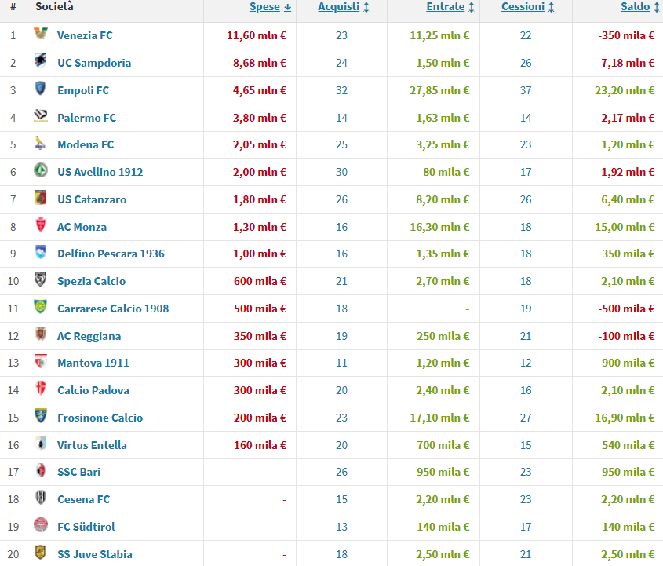Open the UC Sampdoria club page
The image size is (663, 566).
(x=94, y=63)
